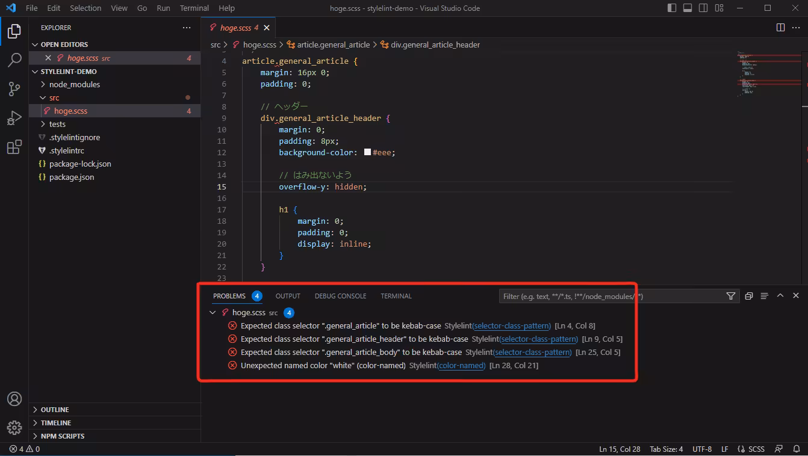Open Explorer views and more actions ellipsis
The image size is (808, 456).
tap(187, 28)
